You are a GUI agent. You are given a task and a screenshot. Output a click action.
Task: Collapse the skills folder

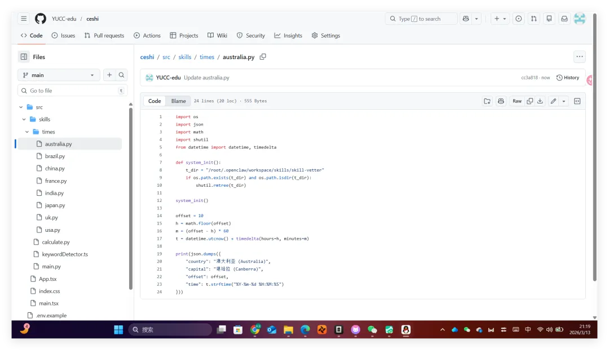tap(24, 119)
